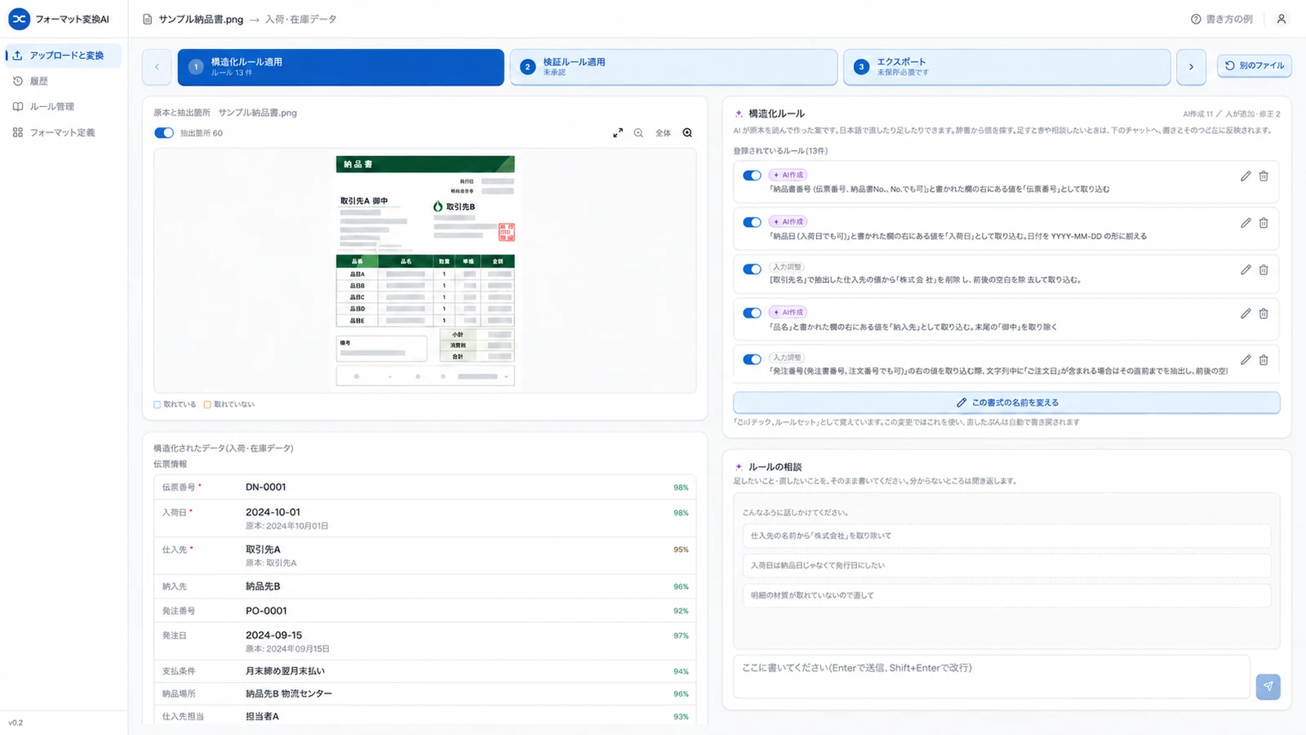
Task: Toggle the 抽出箇所 60 highlight switch
Action: click(x=164, y=133)
